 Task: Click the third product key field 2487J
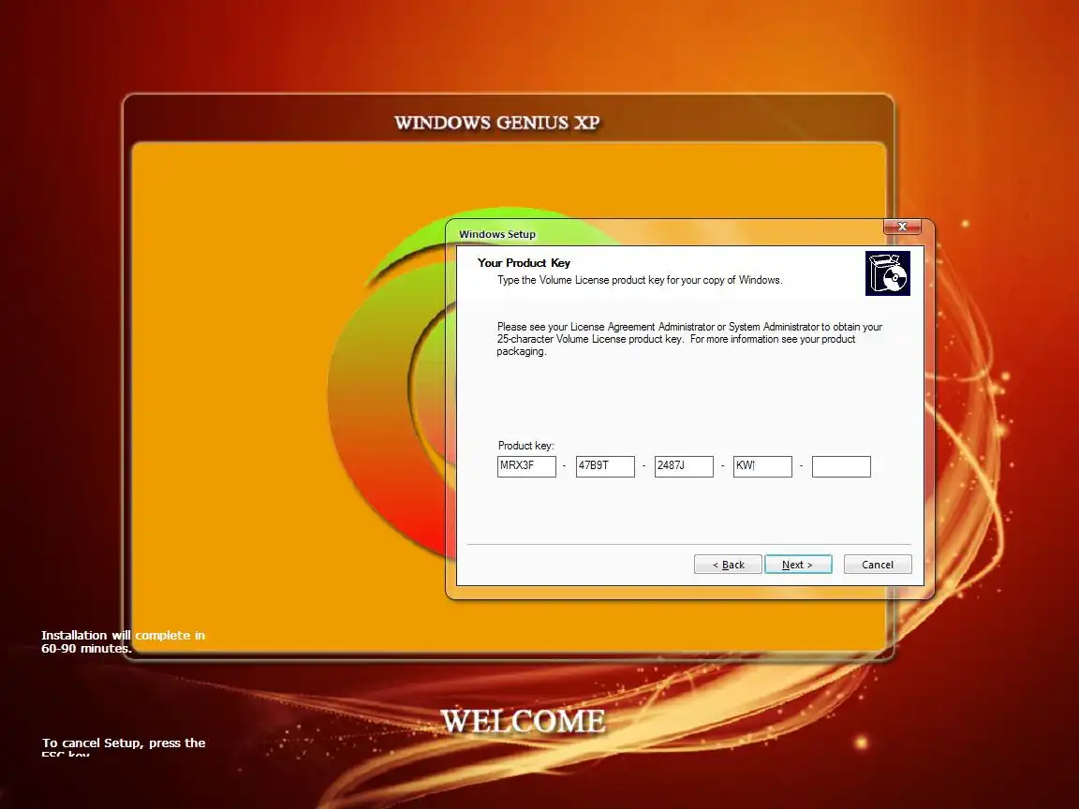[x=684, y=466]
